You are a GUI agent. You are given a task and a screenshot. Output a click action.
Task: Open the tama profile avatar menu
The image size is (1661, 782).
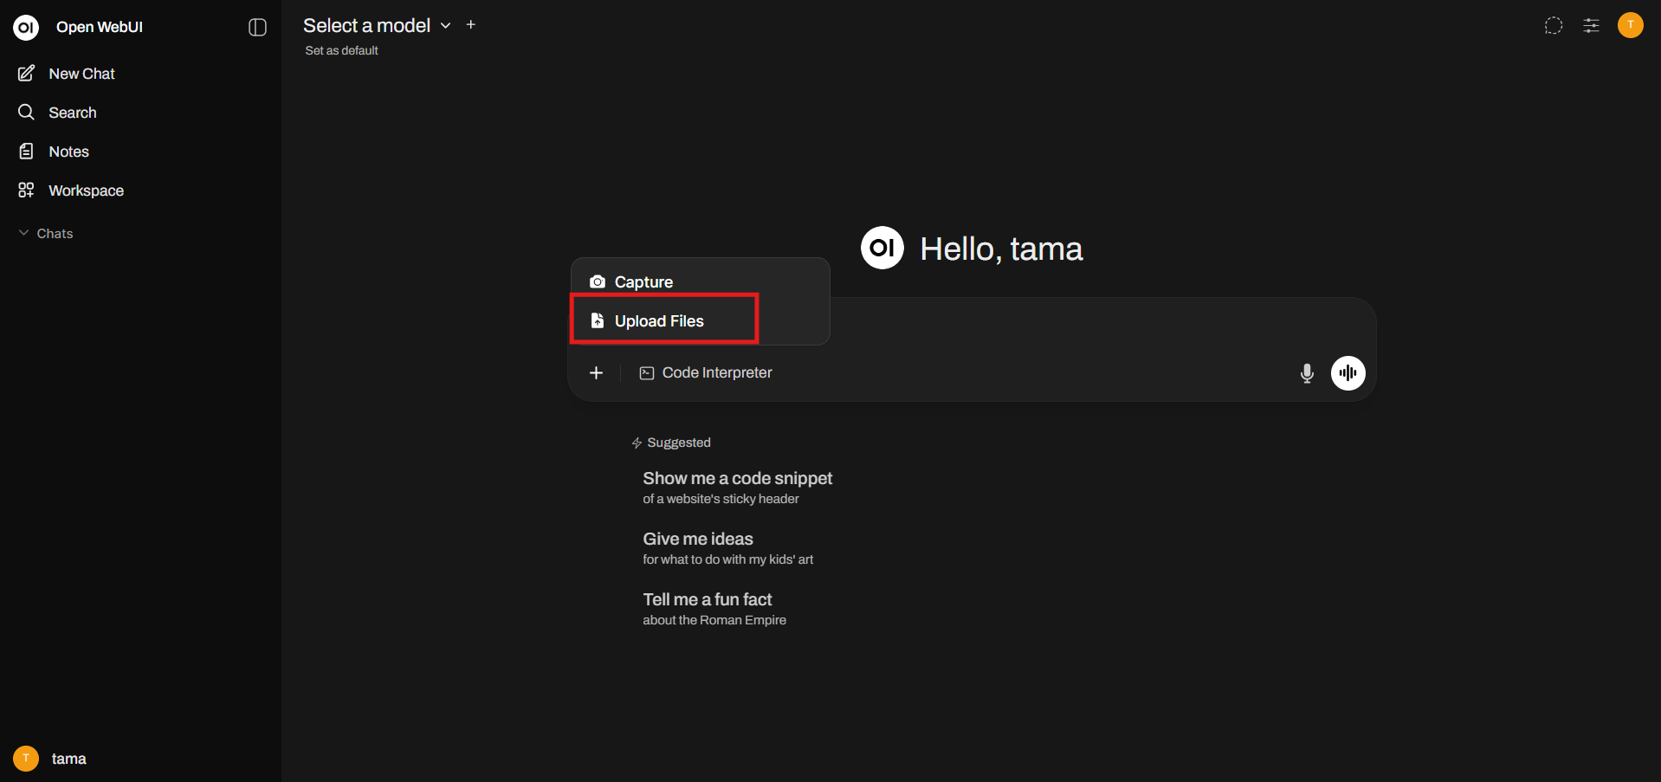(x=1629, y=25)
